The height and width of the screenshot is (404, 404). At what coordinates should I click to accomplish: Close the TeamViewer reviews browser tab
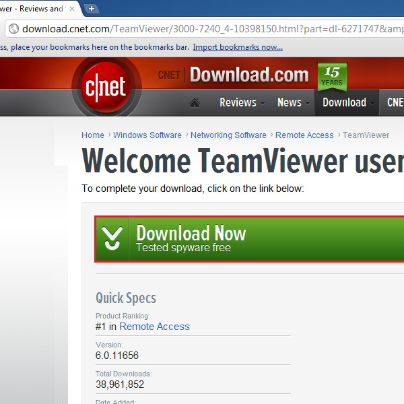[x=72, y=9]
